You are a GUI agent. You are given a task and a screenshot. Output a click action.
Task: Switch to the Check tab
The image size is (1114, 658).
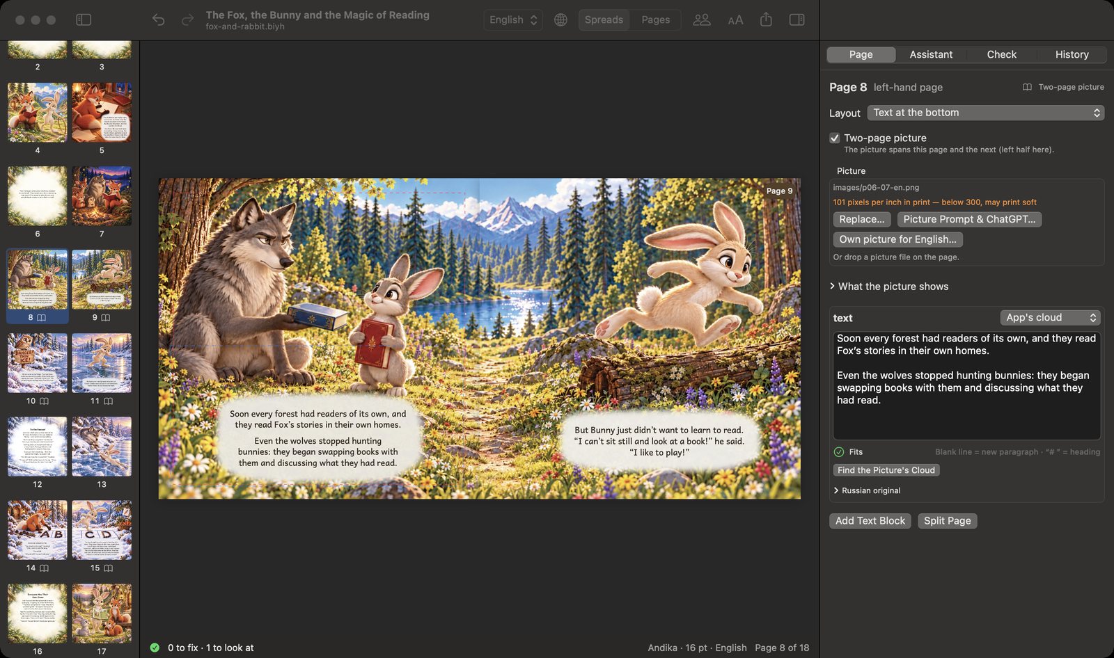[1001, 54]
